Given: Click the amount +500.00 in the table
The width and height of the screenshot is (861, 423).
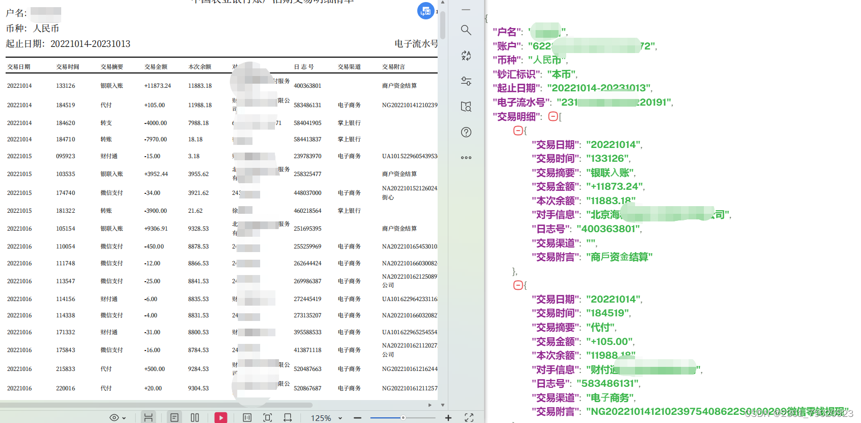Looking at the screenshot, I should [x=155, y=369].
